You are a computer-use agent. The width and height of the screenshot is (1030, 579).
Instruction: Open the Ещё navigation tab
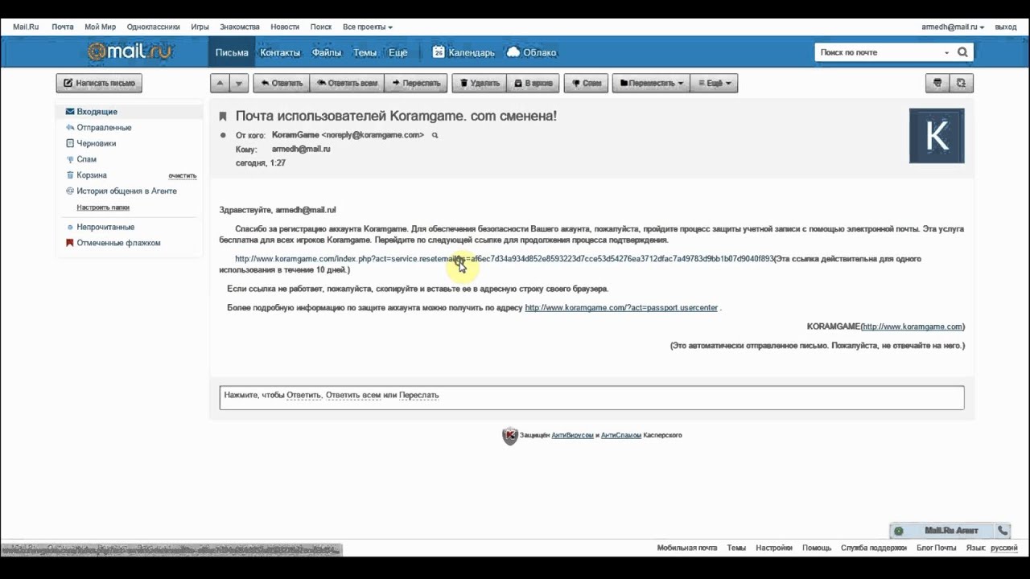[x=398, y=52]
